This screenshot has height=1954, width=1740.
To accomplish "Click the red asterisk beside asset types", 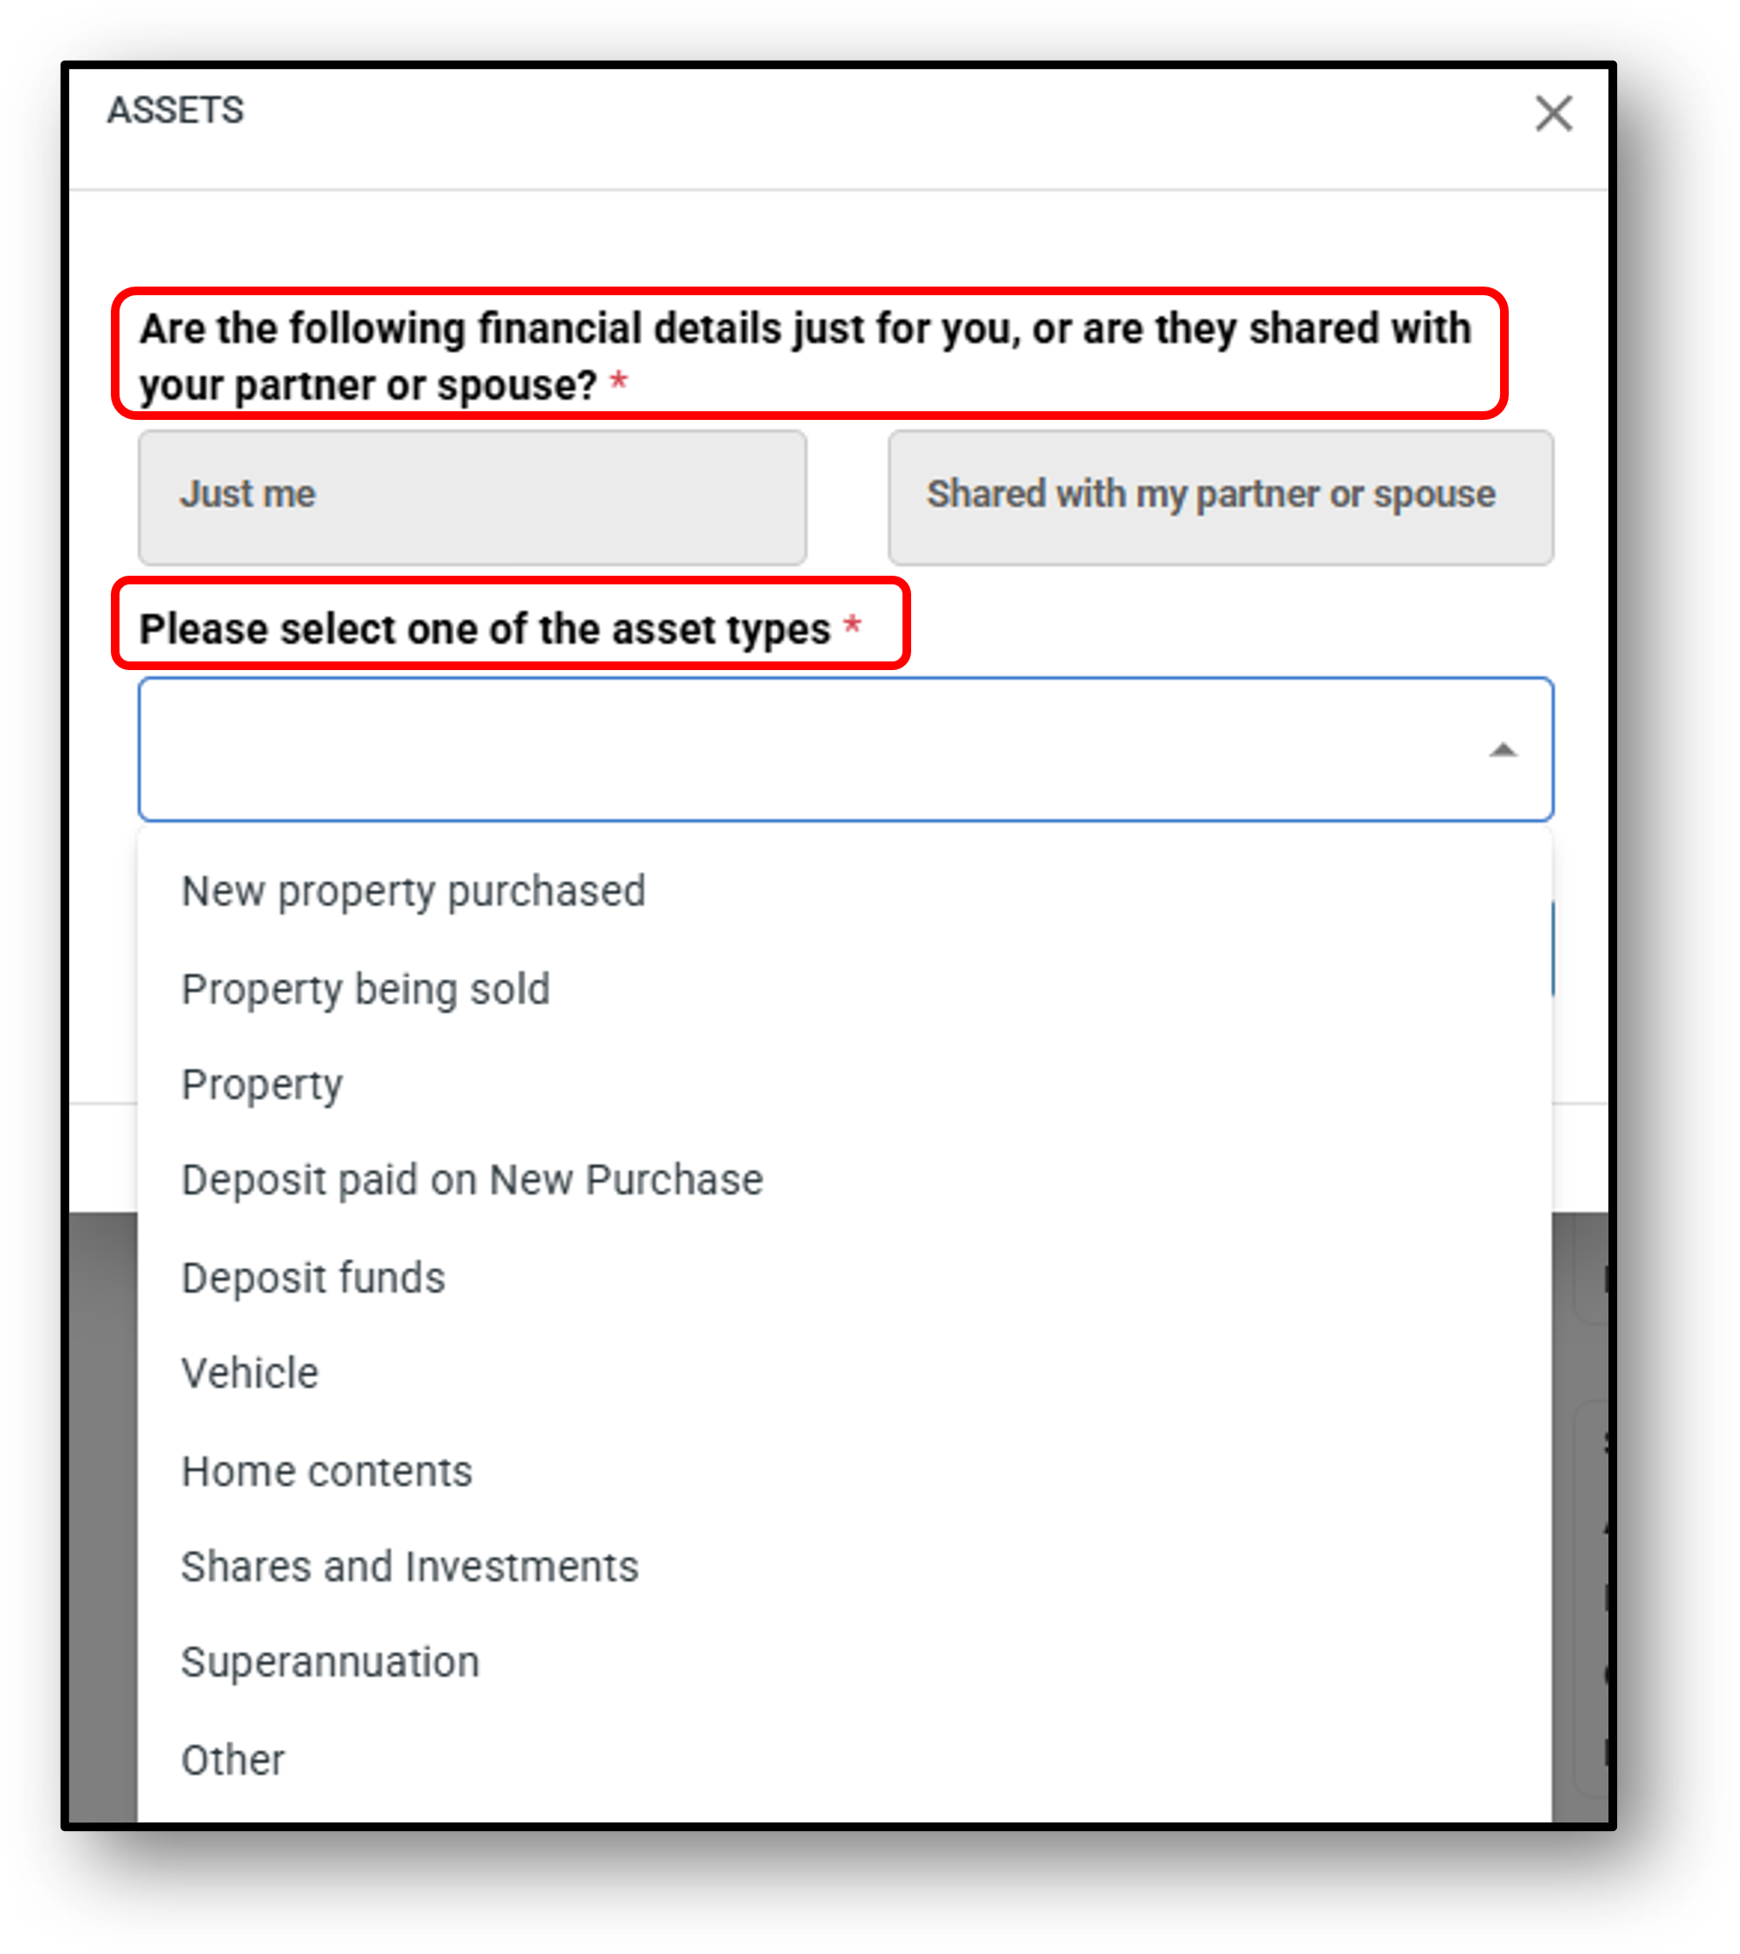I will [x=851, y=626].
